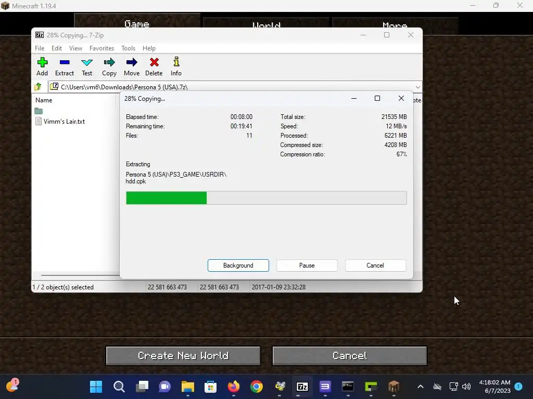Click the up-one-level folder icon
This screenshot has width=533, height=399.
37,87
